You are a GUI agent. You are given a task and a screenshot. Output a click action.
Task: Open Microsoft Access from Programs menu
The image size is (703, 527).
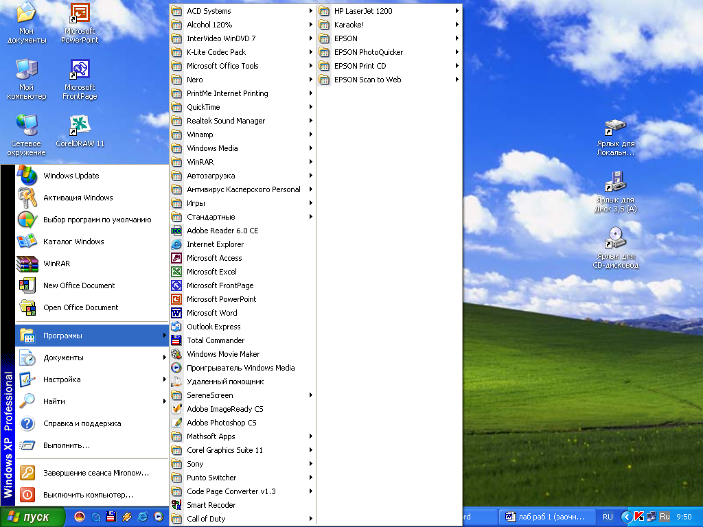click(242, 258)
